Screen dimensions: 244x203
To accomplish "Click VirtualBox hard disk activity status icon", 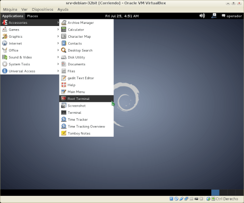I will tap(171, 198).
